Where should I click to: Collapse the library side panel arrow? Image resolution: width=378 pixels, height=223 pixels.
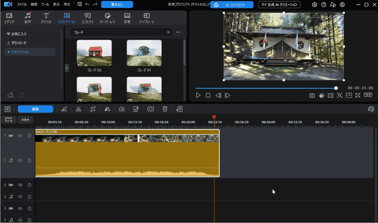[67, 68]
